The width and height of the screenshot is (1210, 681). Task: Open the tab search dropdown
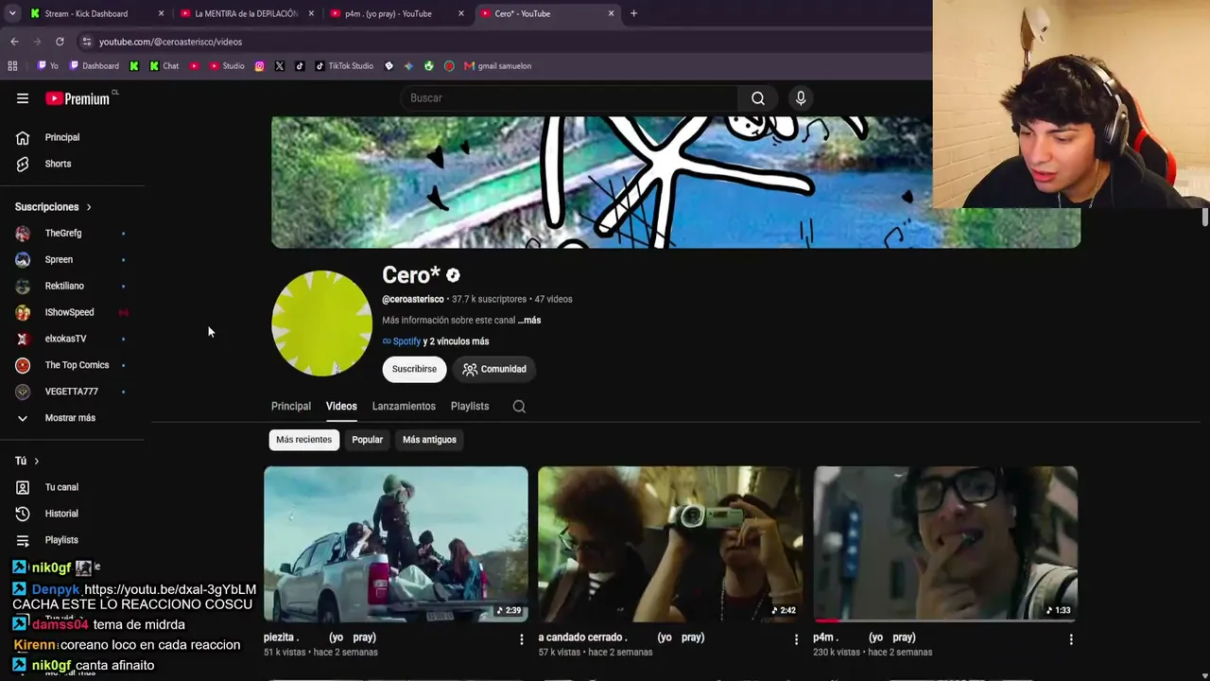tap(12, 13)
